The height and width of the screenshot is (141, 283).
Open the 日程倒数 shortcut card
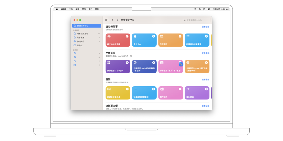tap(171, 40)
